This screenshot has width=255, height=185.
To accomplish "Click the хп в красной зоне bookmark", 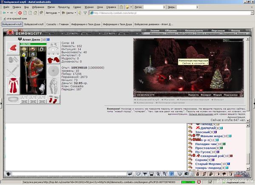I will pyautogui.click(x=15, y=19).
